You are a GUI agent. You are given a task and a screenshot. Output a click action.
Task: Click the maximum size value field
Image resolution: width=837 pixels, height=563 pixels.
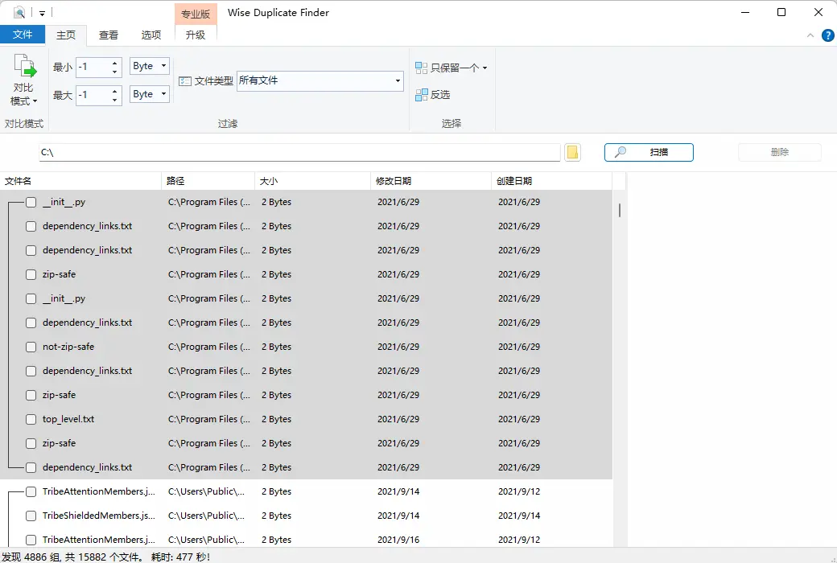93,96
